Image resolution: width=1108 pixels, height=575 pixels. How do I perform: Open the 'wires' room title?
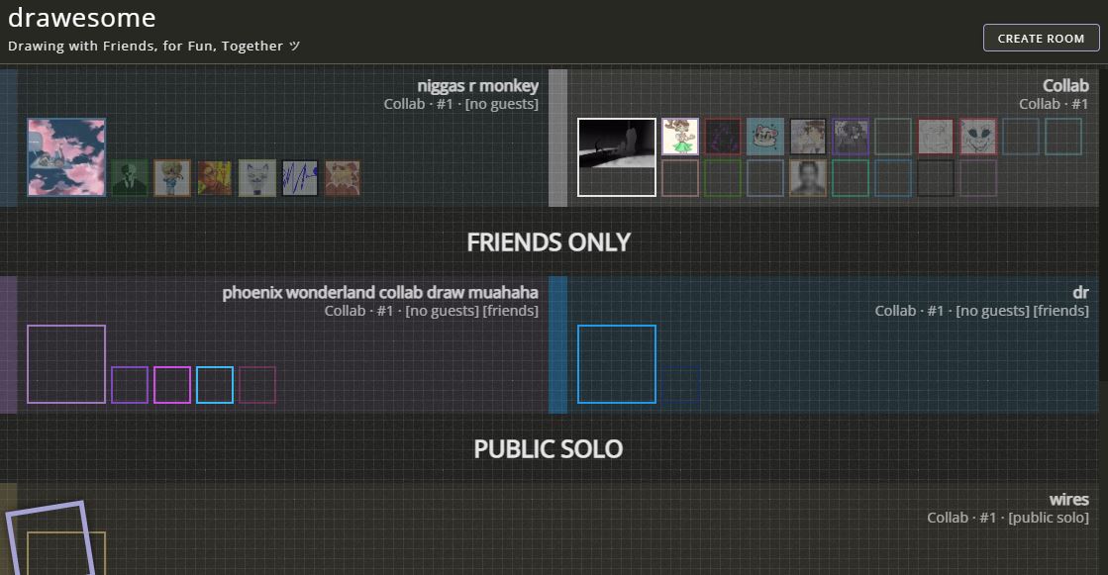pyautogui.click(x=1069, y=500)
